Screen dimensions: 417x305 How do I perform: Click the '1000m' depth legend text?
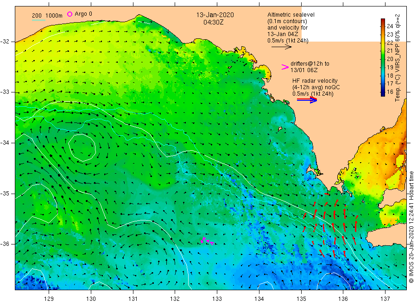tap(54, 16)
